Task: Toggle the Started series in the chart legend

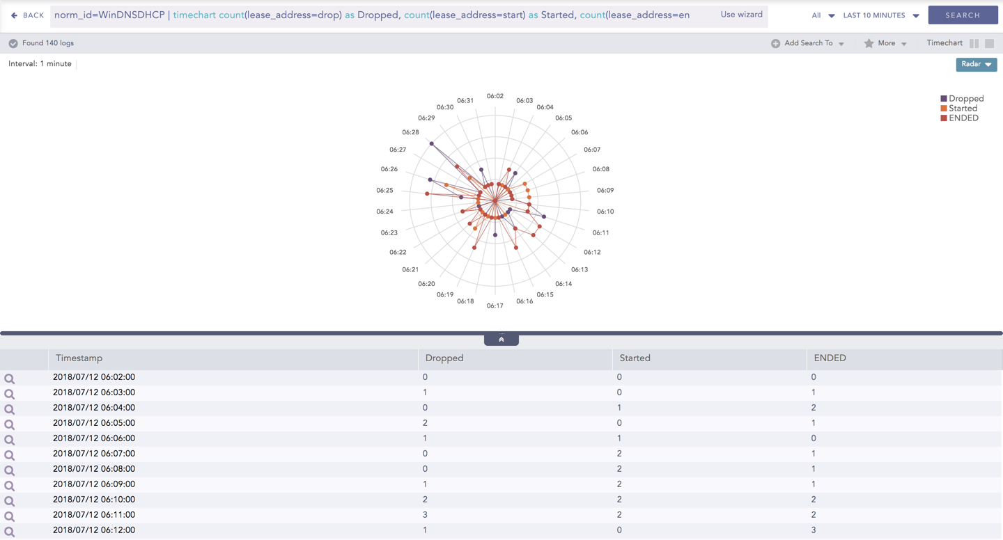Action: tap(962, 109)
